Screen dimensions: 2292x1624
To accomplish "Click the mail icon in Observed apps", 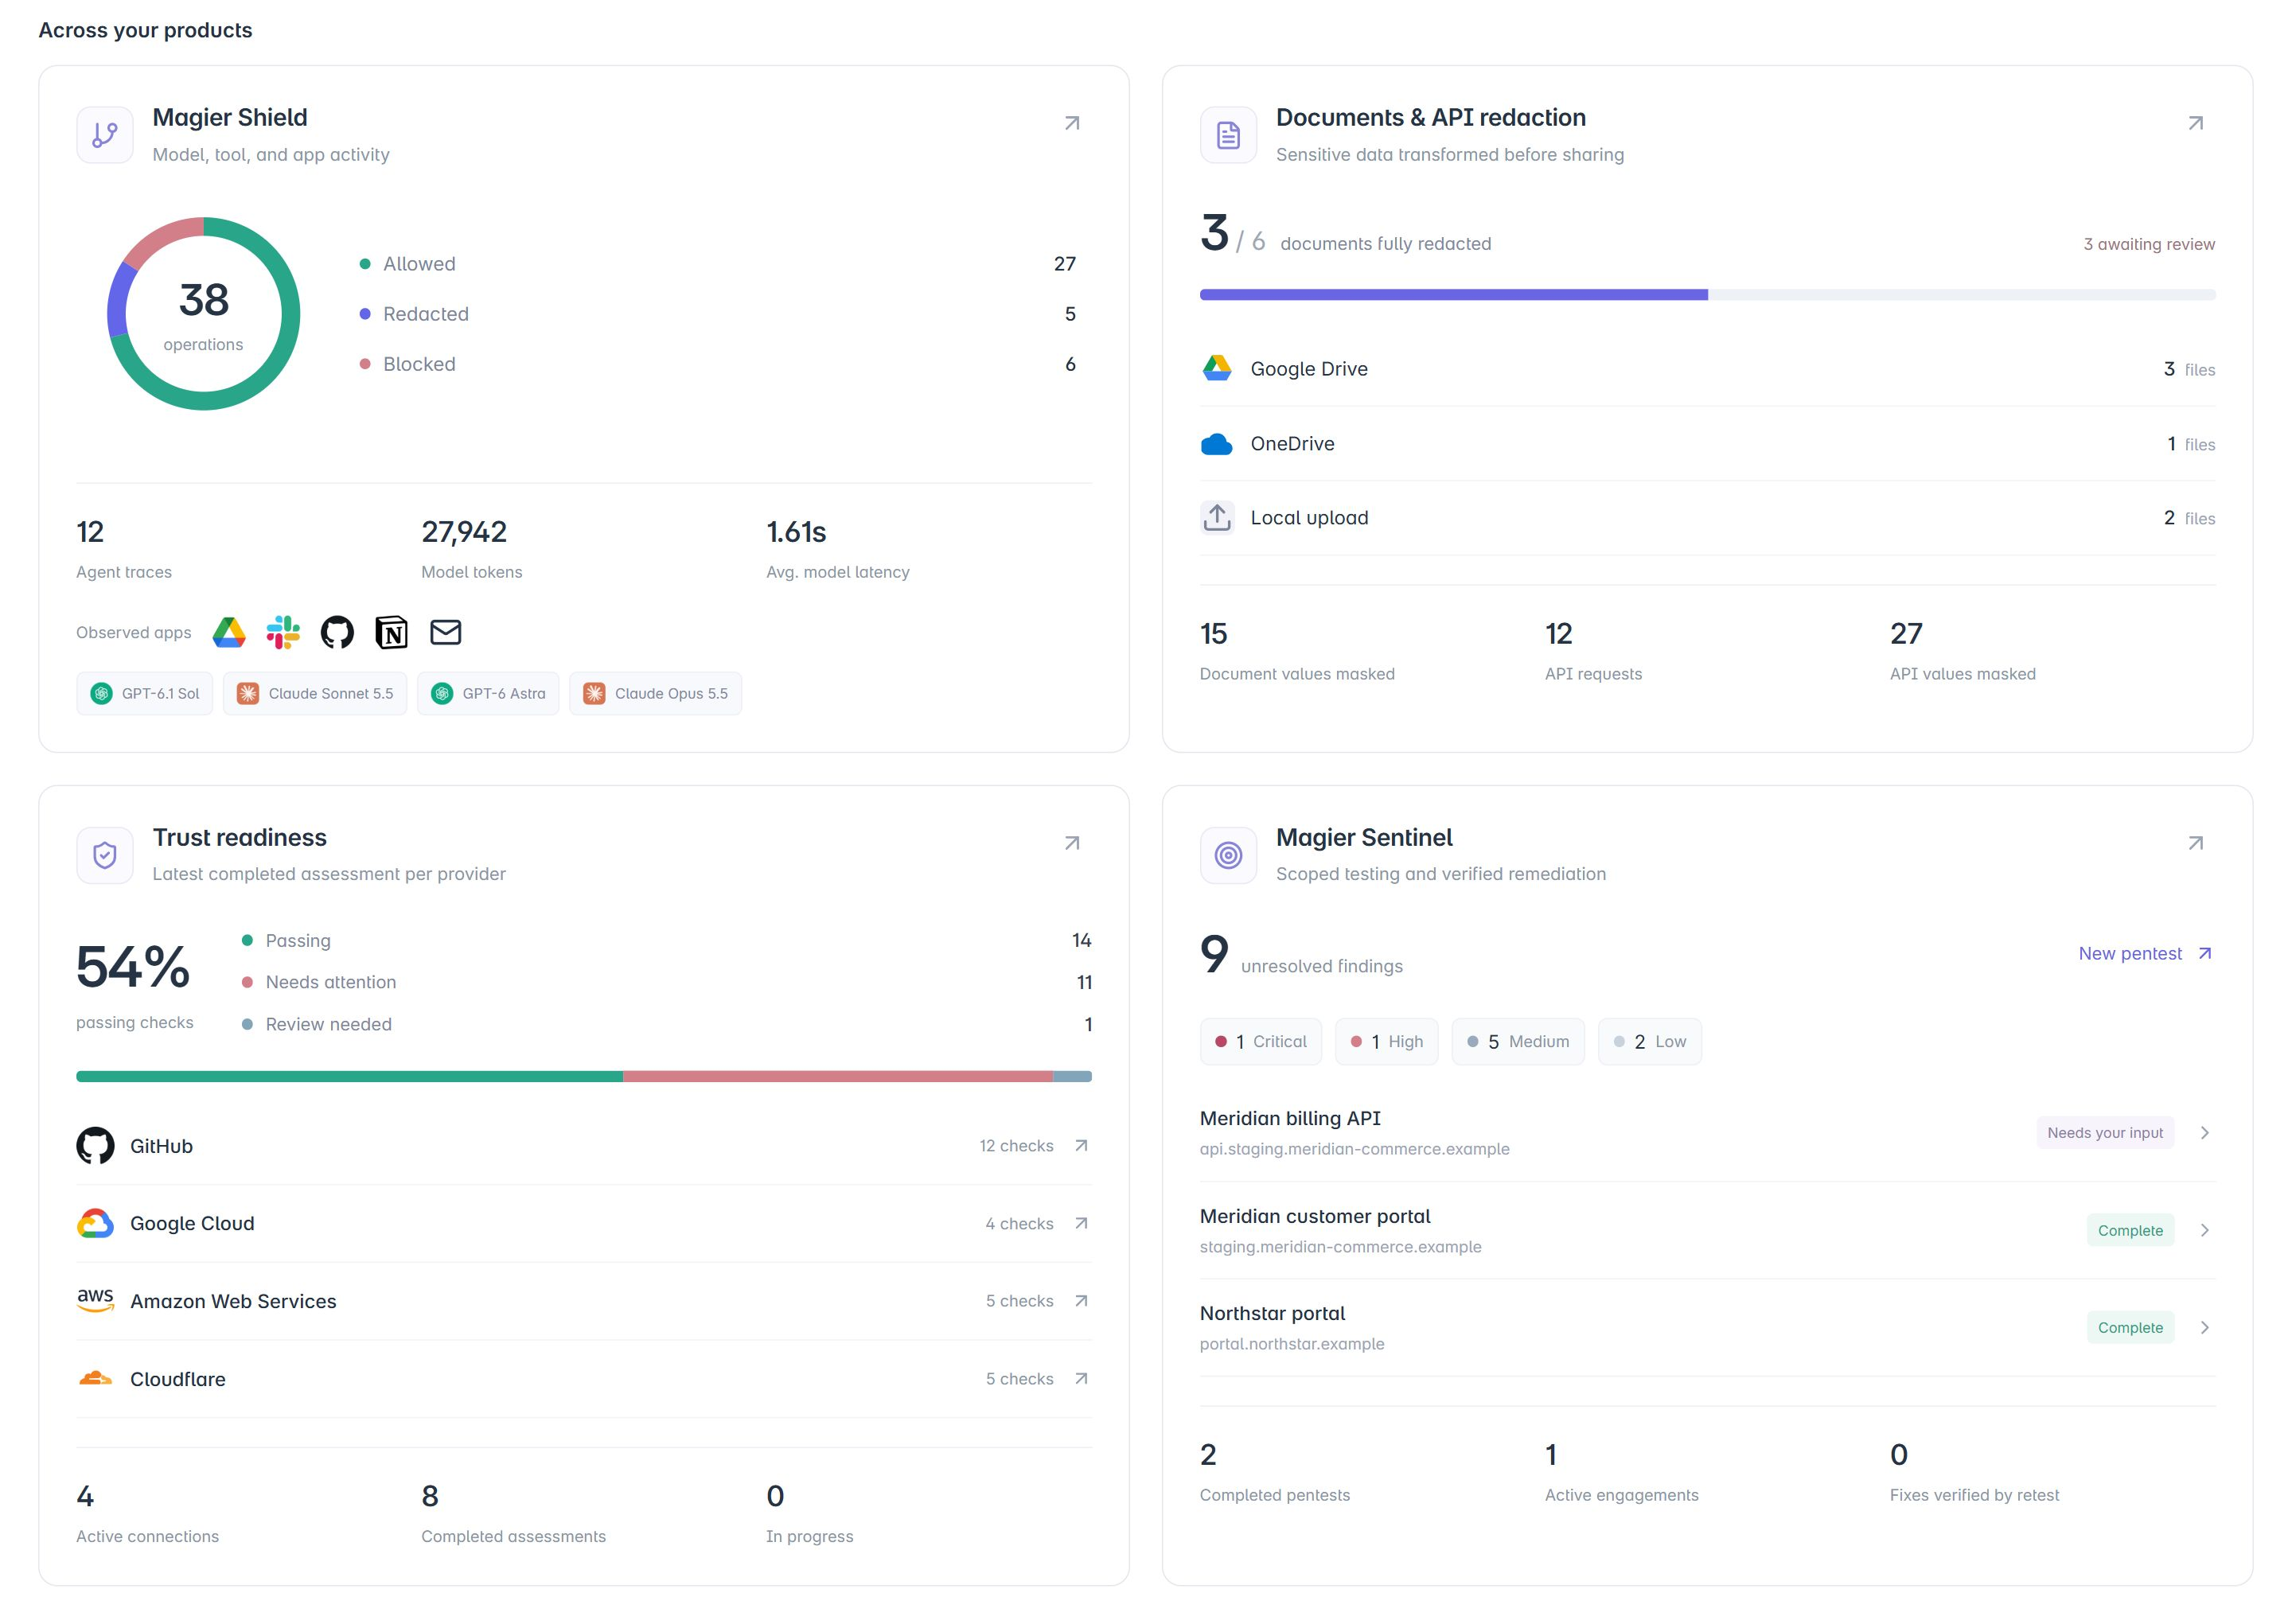I will (445, 632).
